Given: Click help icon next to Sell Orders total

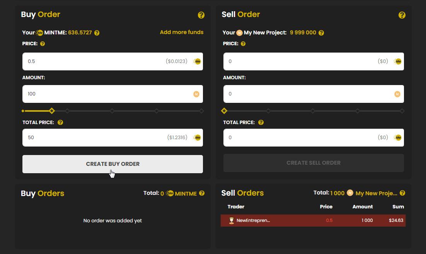Looking at the screenshot, I should coord(402,193).
